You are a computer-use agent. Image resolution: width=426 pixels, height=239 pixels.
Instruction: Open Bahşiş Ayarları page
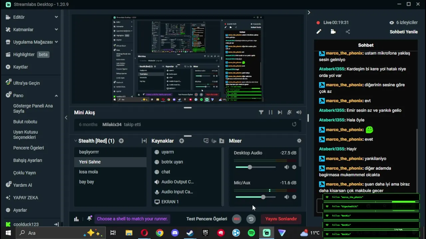[28, 160]
